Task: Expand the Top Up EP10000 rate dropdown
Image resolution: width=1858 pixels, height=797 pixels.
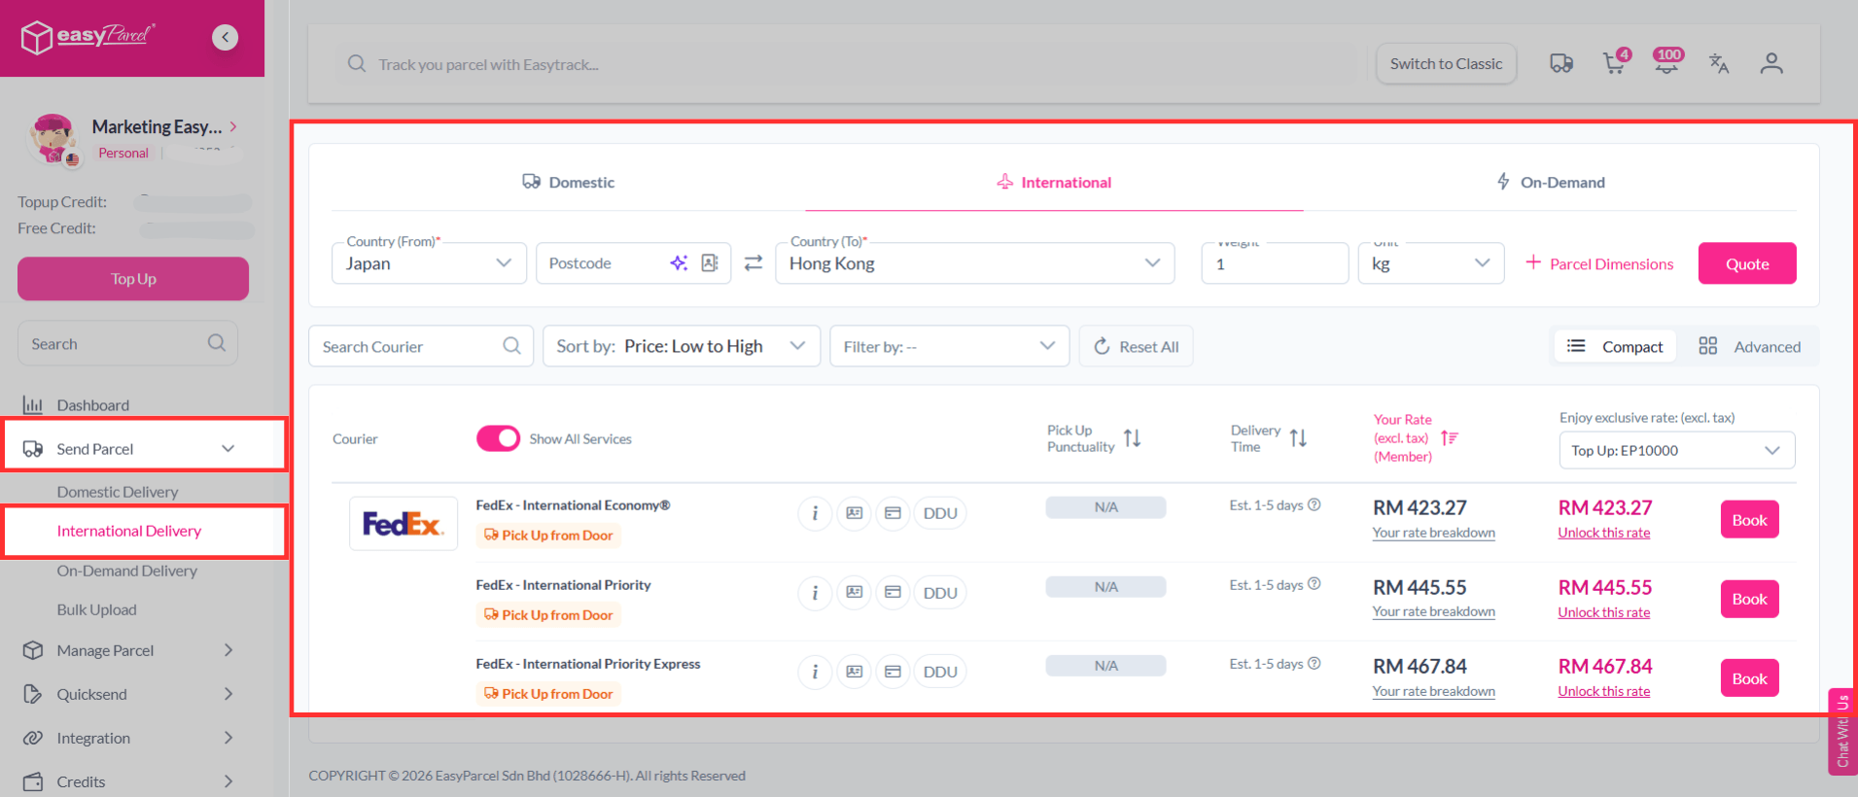Action: 1676,450
